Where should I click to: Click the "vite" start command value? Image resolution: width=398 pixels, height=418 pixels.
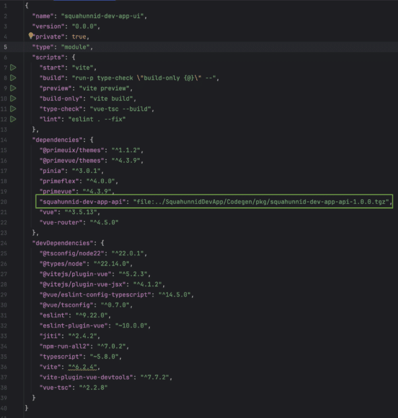coord(82,68)
